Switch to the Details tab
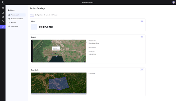 tap(32, 15)
